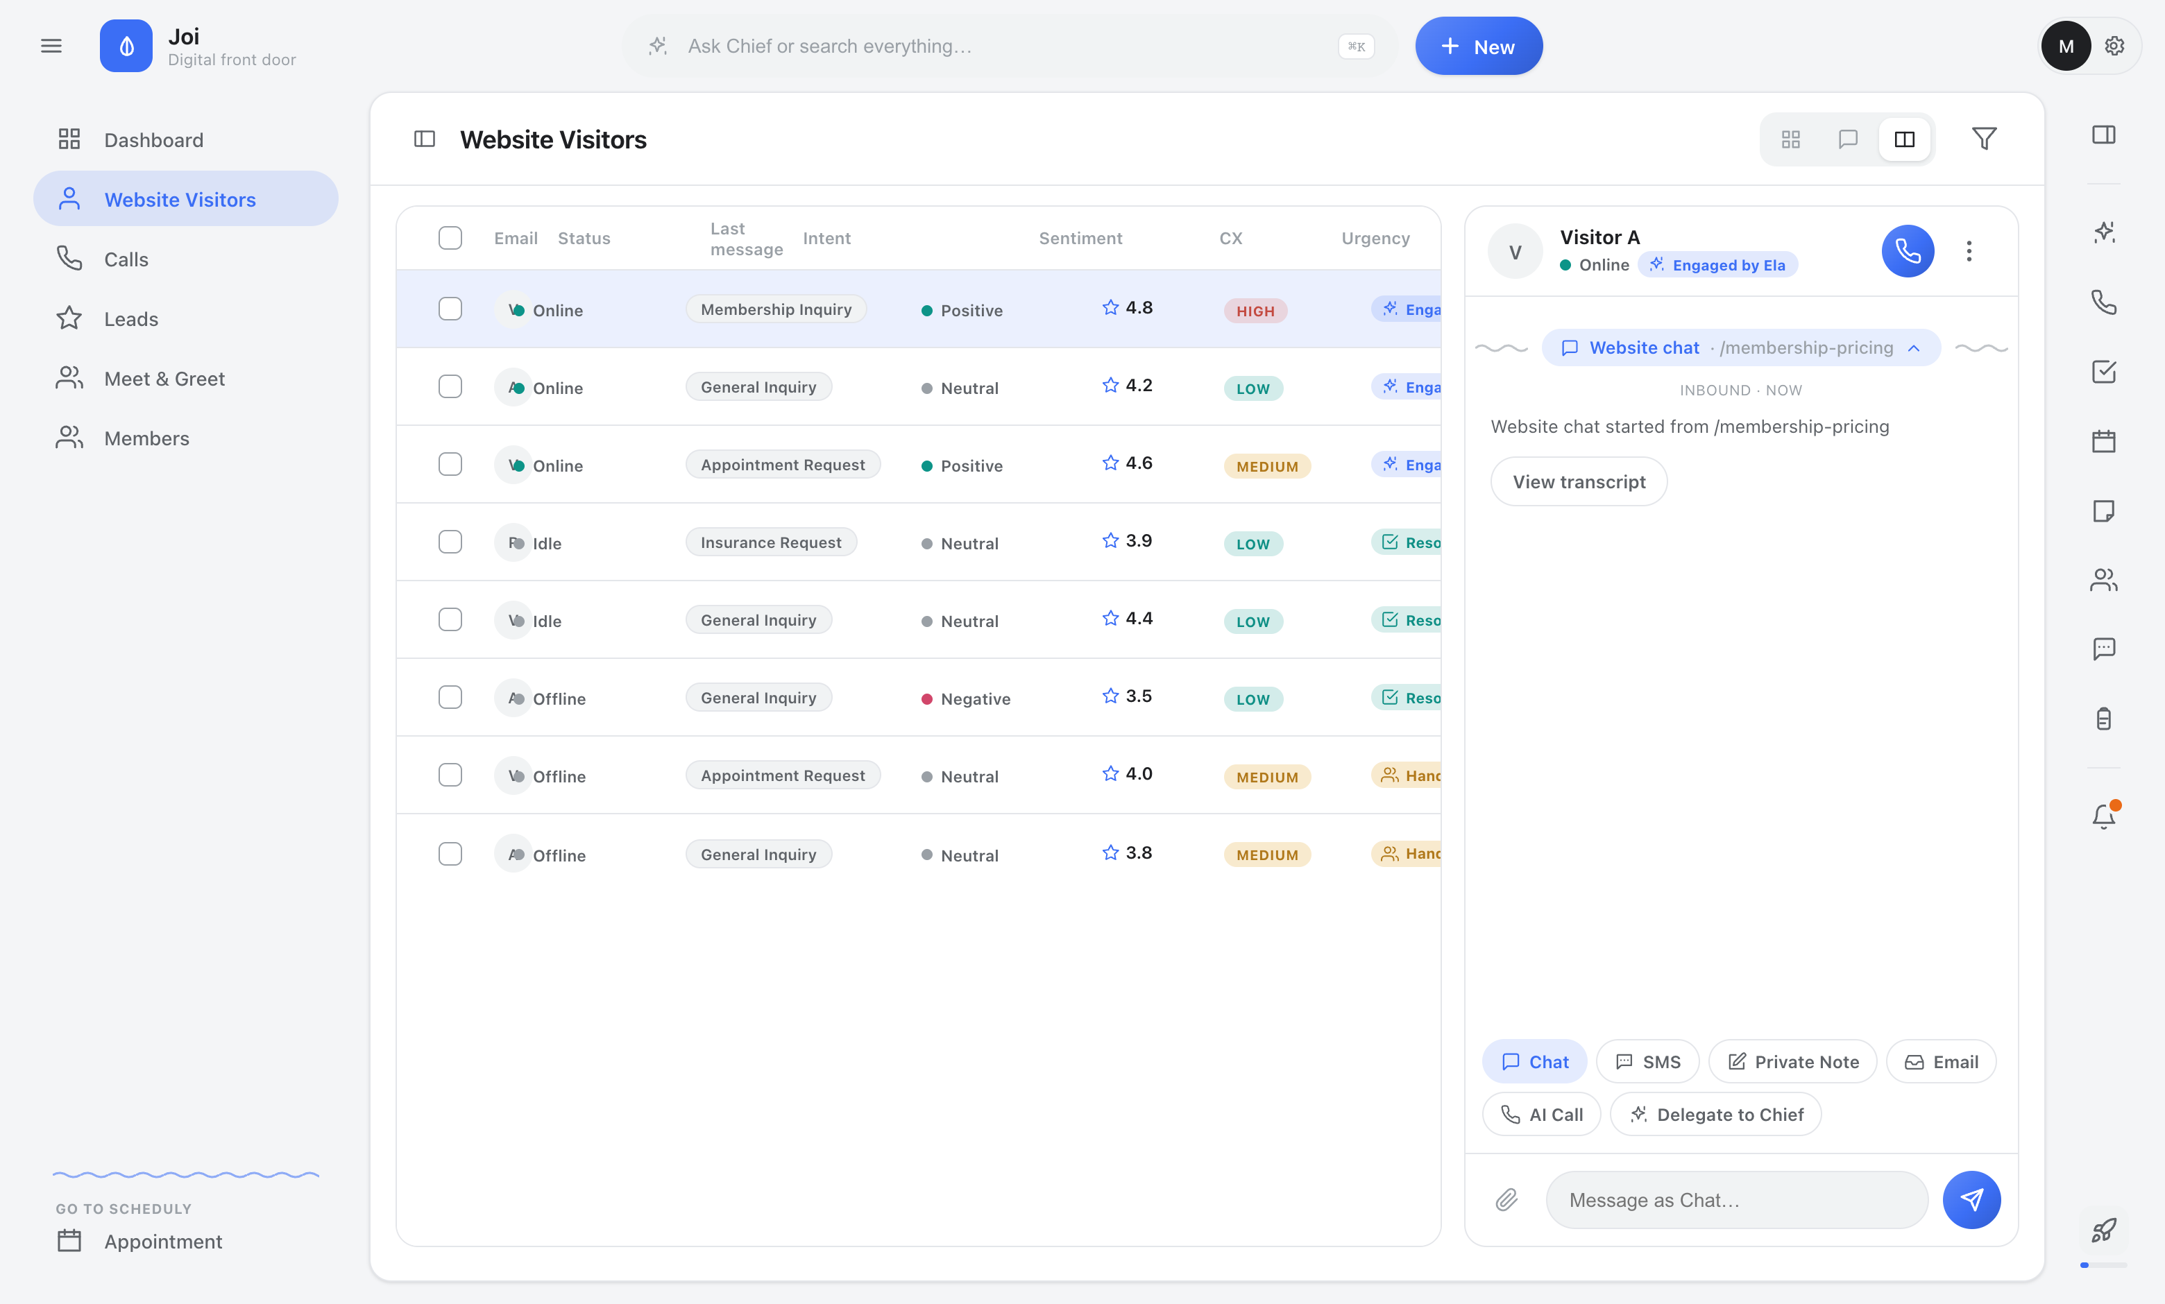The width and height of the screenshot is (2165, 1304).
Task: Click the View transcript button
Action: [1579, 481]
